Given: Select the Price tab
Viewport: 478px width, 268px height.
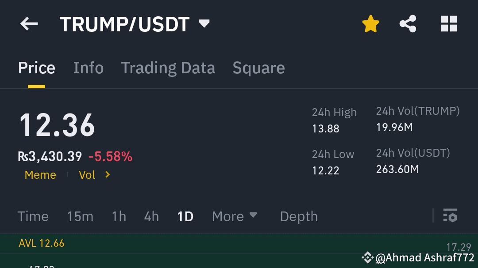Looking at the screenshot, I should point(37,68).
